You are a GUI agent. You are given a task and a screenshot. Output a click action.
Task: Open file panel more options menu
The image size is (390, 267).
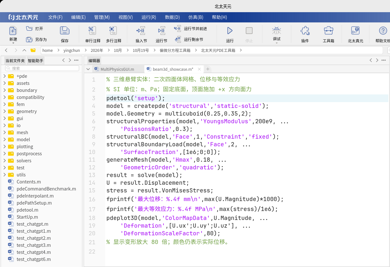[76, 60]
